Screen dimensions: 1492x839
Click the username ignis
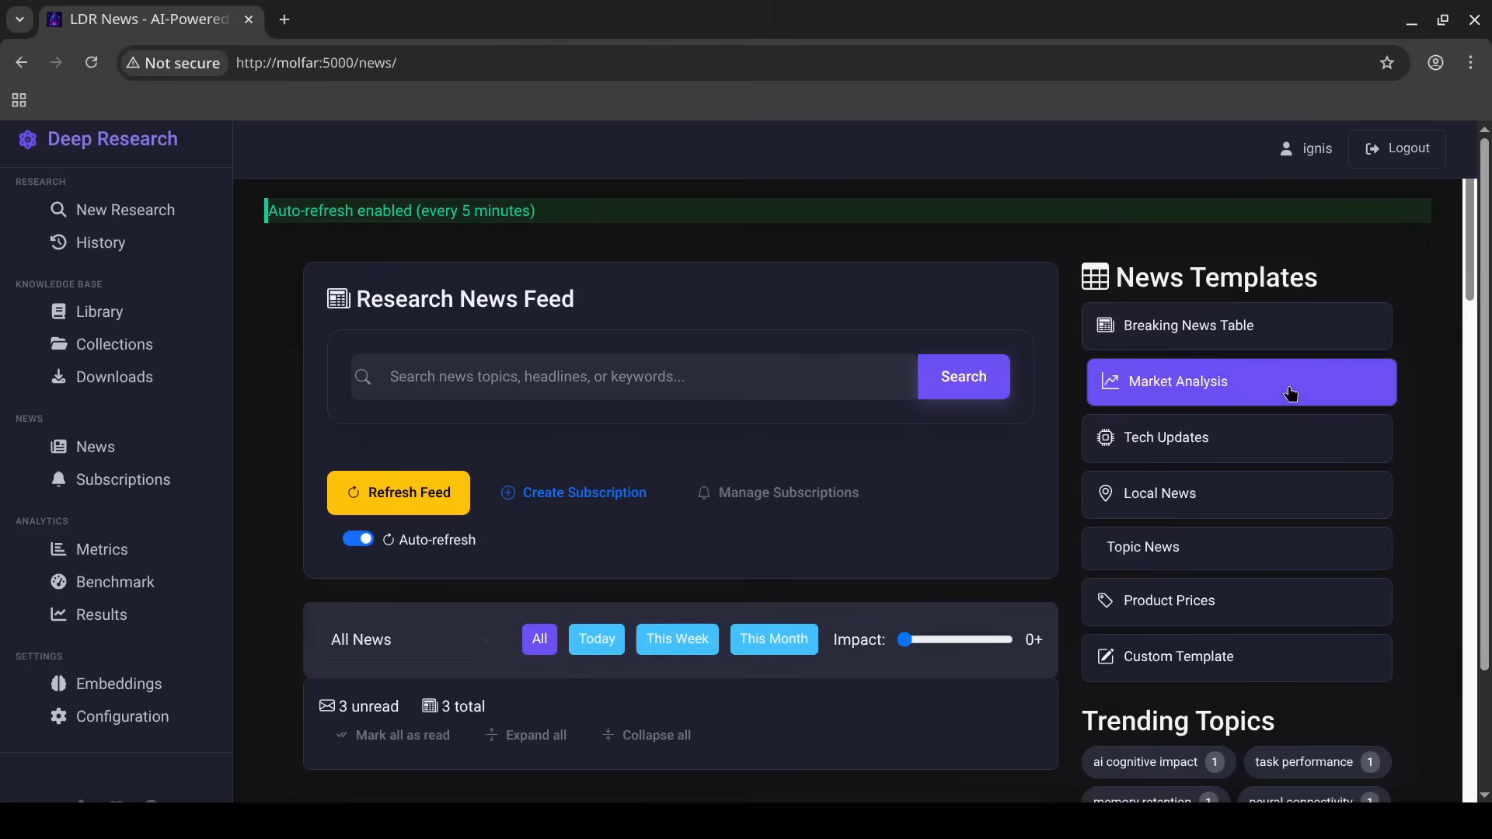[1317, 148]
